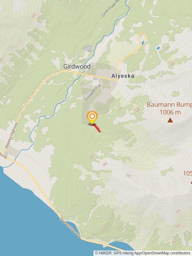Viewport: 192px width, 256px height.
Task: Open the HiiKER OpenStreetMap contributors attribution
Action: (x=143, y=253)
